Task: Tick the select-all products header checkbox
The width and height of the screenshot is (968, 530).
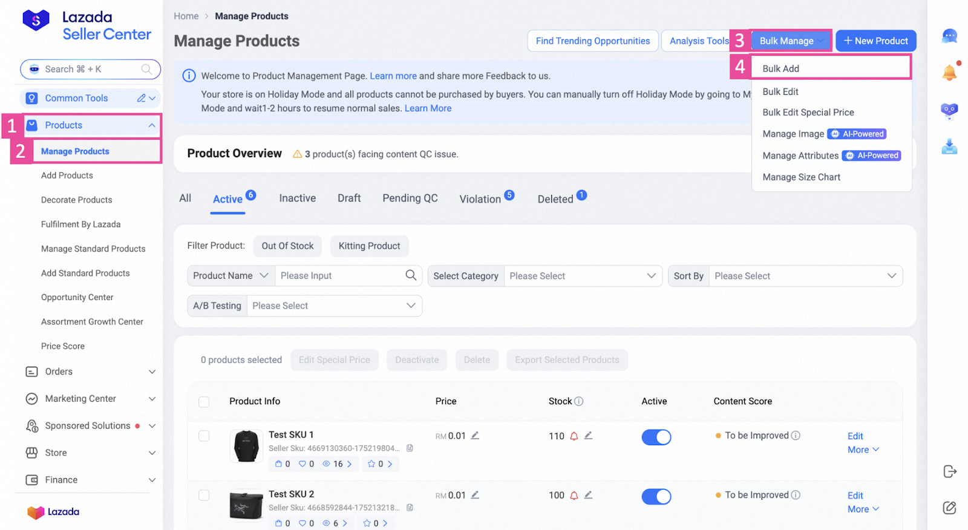Action: tap(204, 402)
